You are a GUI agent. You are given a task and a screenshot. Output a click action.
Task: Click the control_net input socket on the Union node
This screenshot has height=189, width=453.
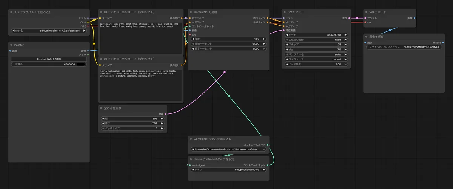(x=190, y=165)
